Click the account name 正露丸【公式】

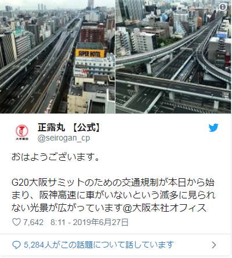(69, 127)
